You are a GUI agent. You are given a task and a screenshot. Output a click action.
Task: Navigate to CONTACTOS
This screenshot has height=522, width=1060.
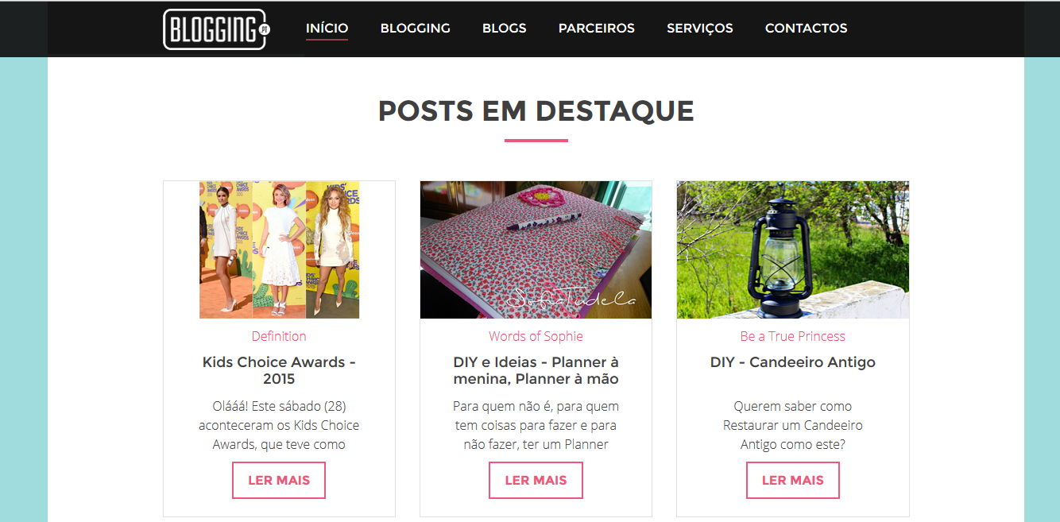(x=806, y=28)
